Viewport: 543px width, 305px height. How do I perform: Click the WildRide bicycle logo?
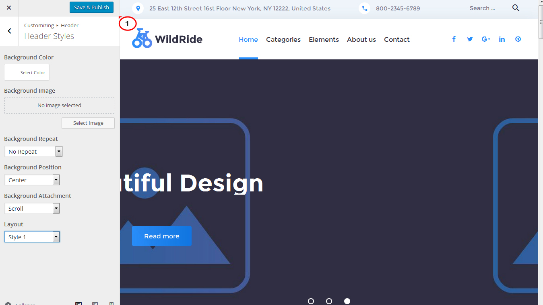point(142,38)
